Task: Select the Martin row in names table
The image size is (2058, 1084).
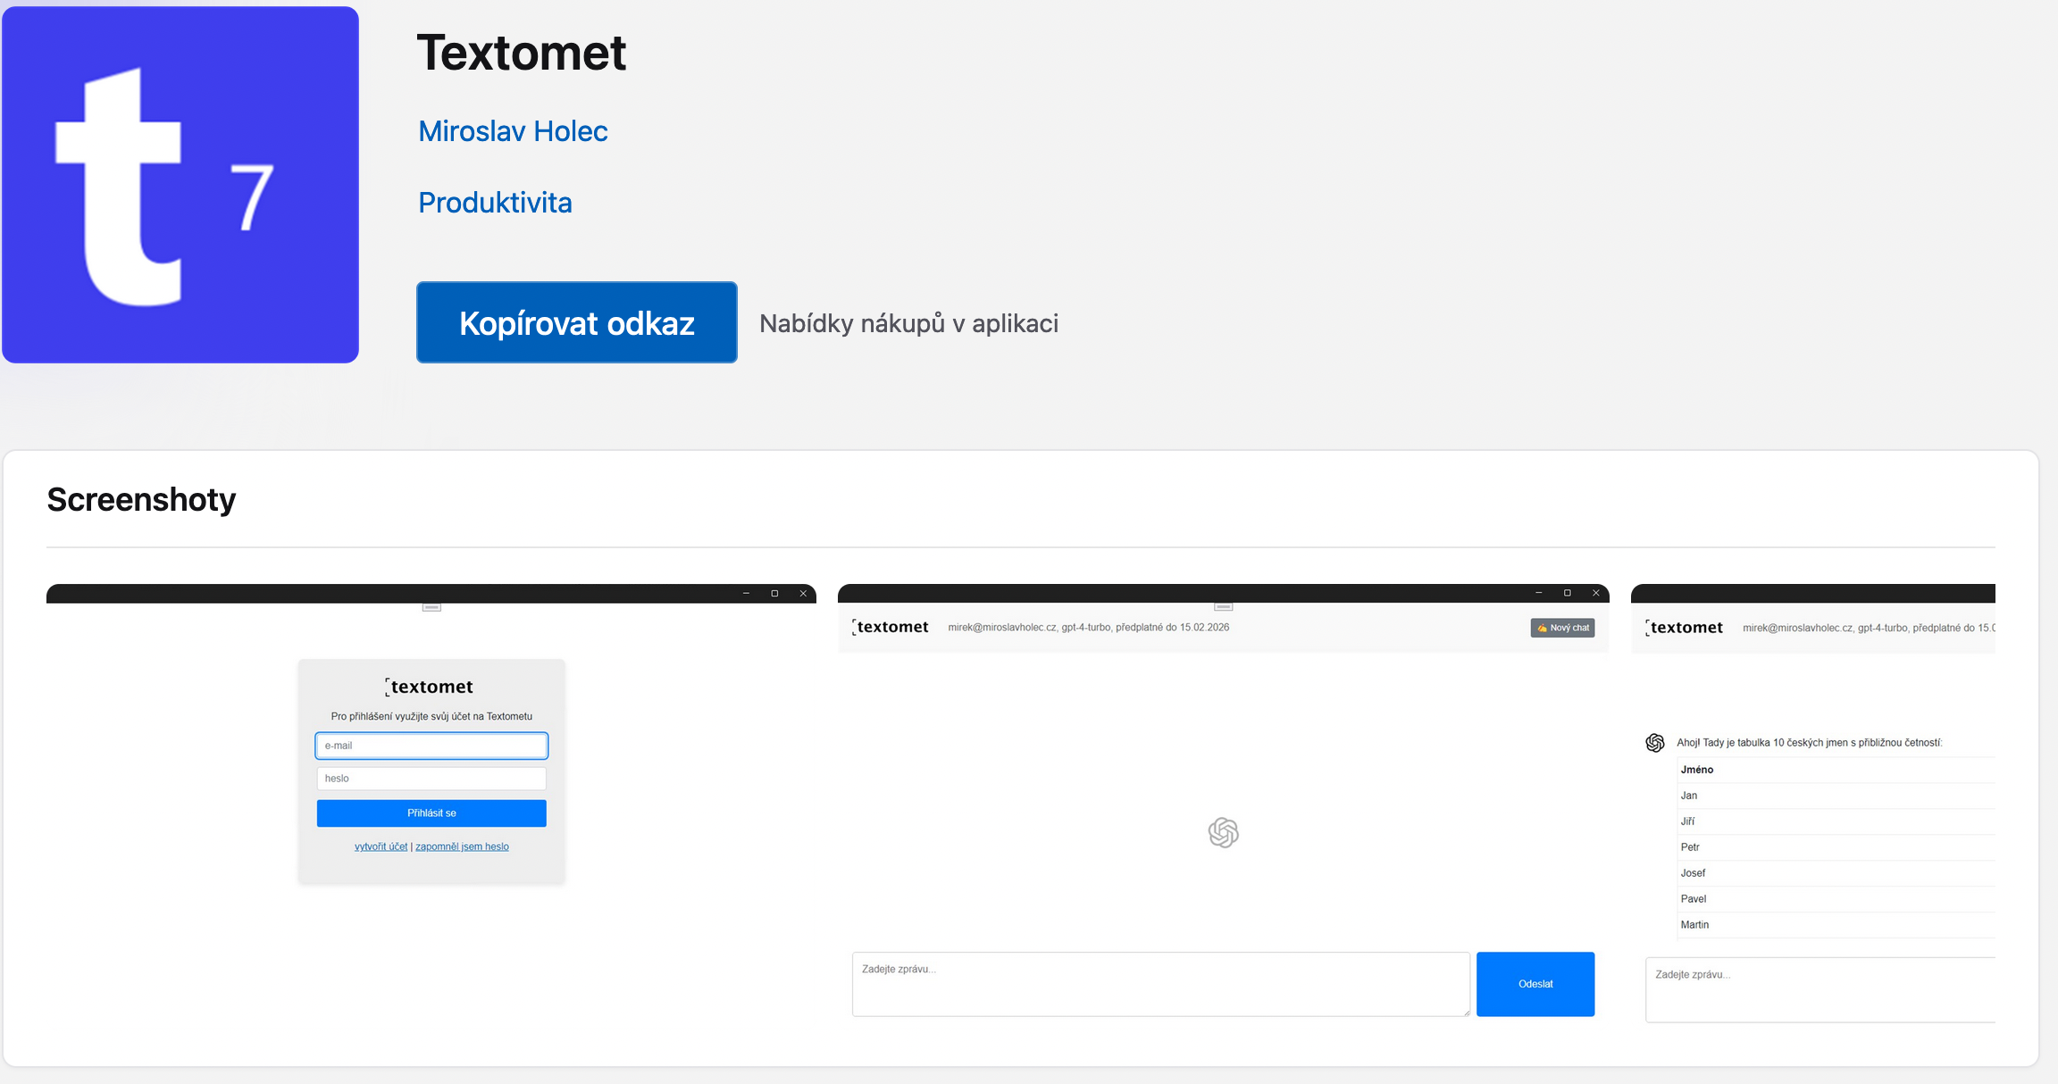Action: (1836, 925)
